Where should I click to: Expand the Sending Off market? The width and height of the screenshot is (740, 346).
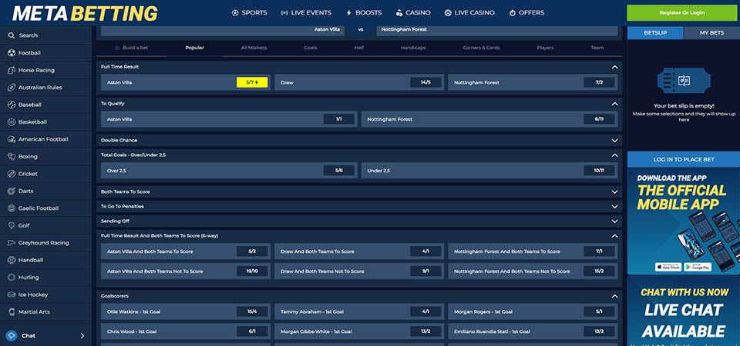point(614,221)
